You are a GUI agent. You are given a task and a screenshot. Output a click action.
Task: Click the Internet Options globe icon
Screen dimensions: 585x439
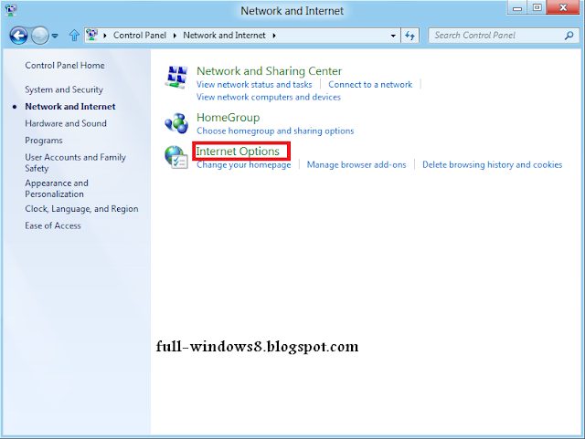click(x=176, y=157)
